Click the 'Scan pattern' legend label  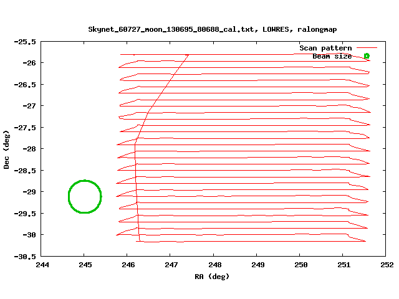click(325, 48)
